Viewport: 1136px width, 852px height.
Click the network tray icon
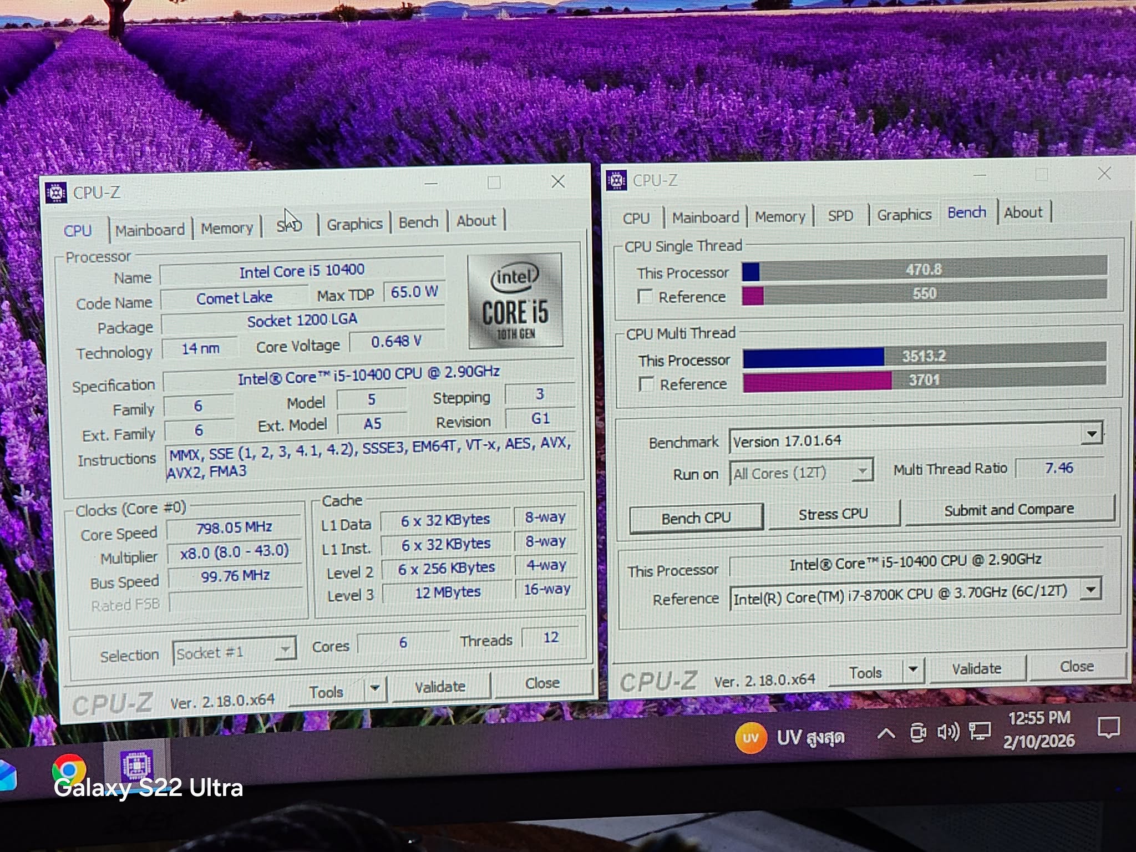(980, 732)
